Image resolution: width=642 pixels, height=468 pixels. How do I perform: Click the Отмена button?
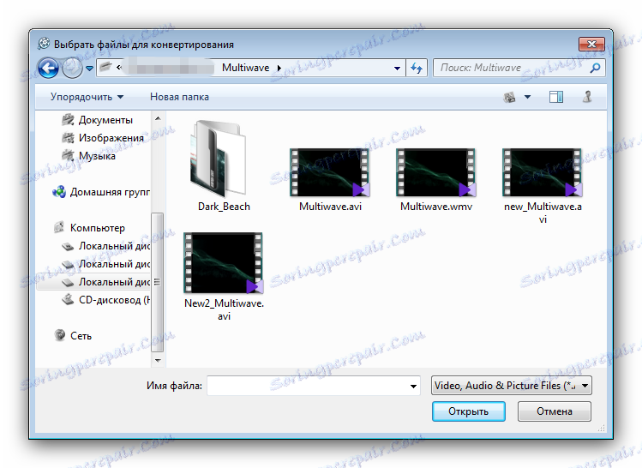pos(555,411)
